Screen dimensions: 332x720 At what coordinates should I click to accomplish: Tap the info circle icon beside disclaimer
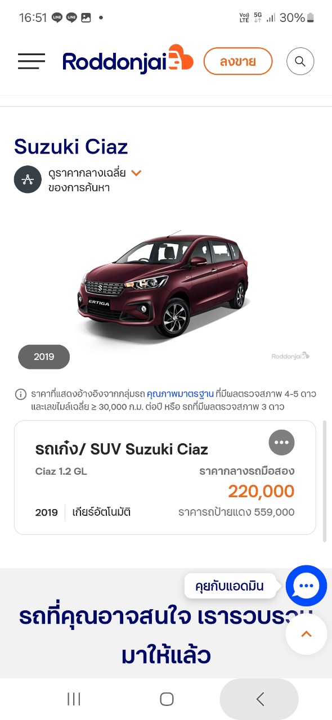[x=20, y=394]
